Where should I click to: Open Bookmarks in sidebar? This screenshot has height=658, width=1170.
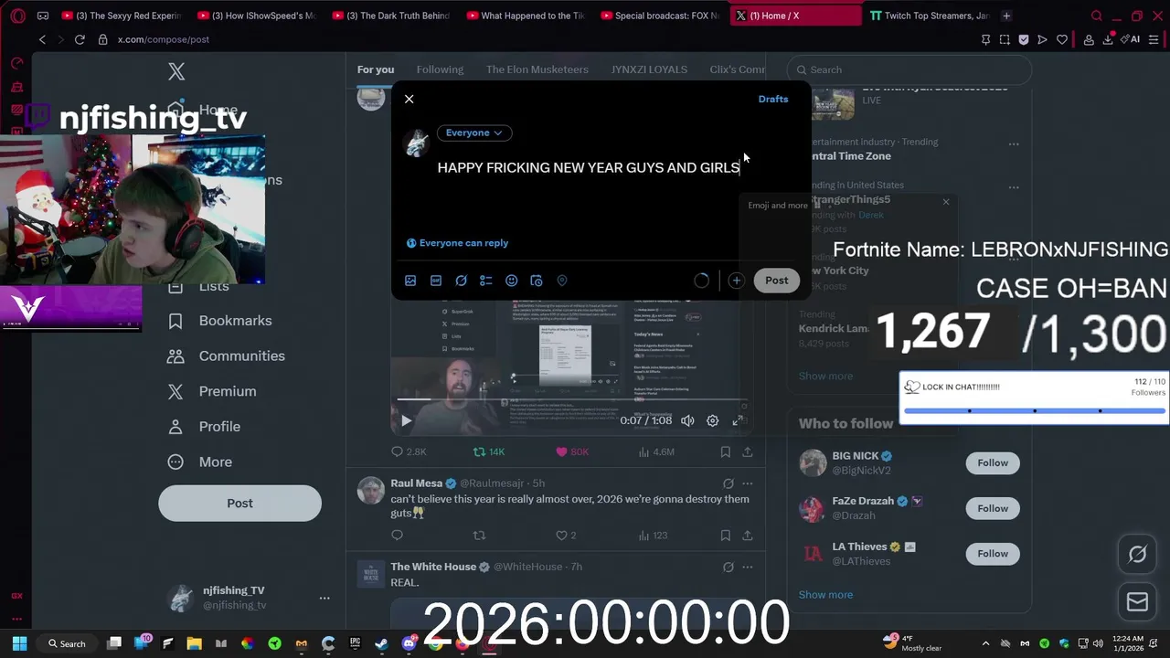tap(220, 321)
